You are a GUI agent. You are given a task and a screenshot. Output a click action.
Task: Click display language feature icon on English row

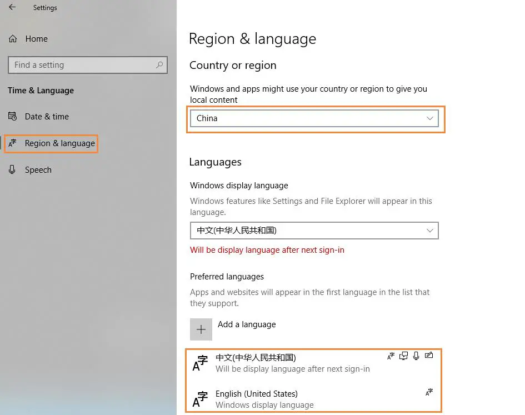(x=429, y=392)
